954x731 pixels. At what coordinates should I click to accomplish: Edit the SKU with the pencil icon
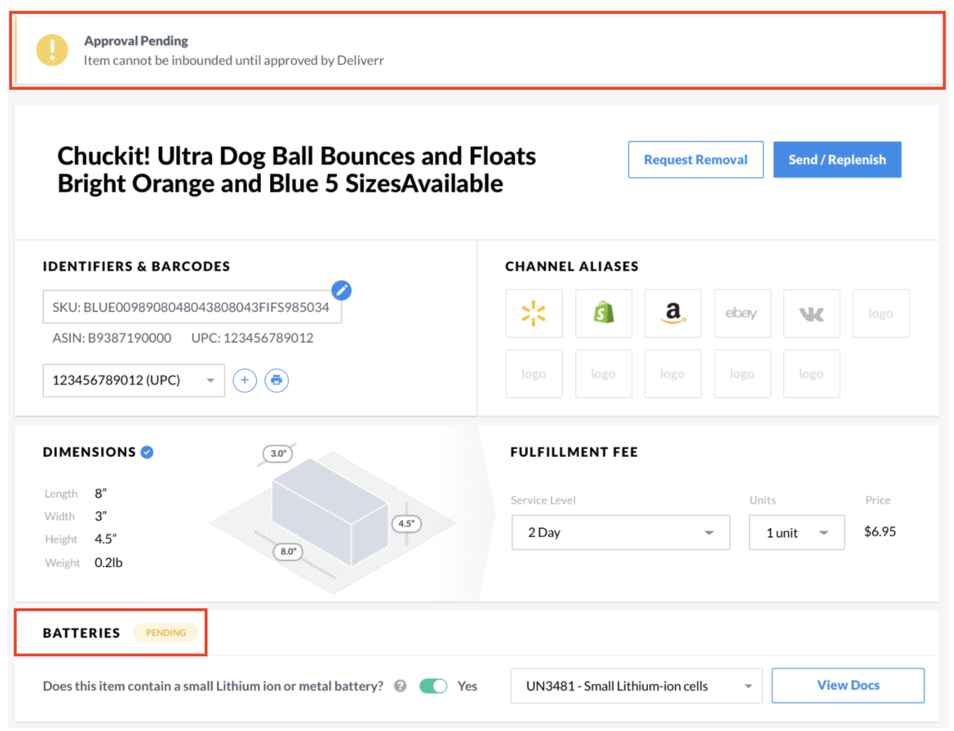point(342,290)
